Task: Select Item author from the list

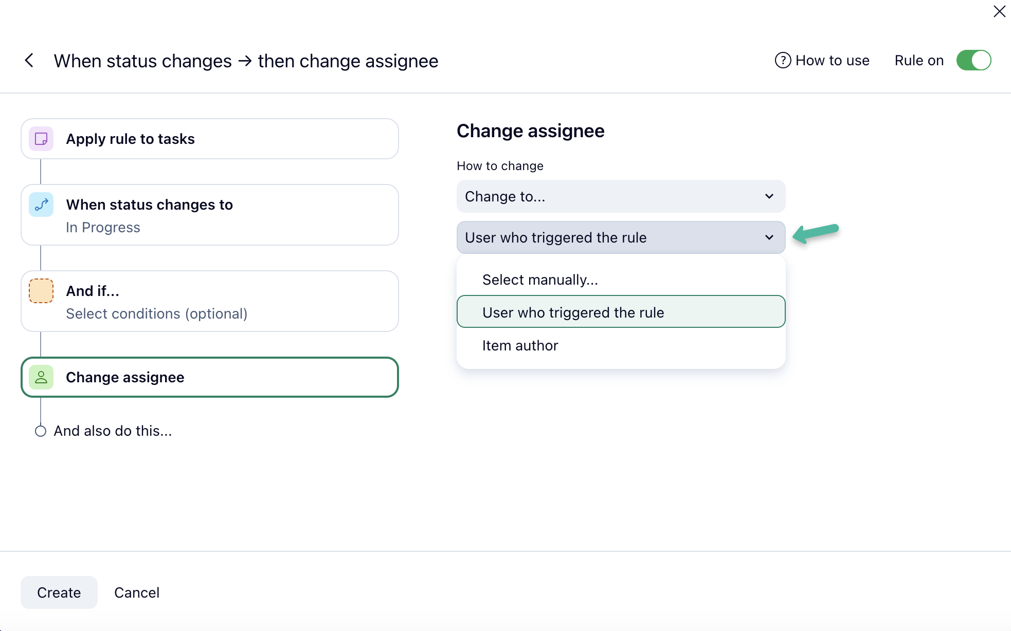Action: tap(520, 345)
